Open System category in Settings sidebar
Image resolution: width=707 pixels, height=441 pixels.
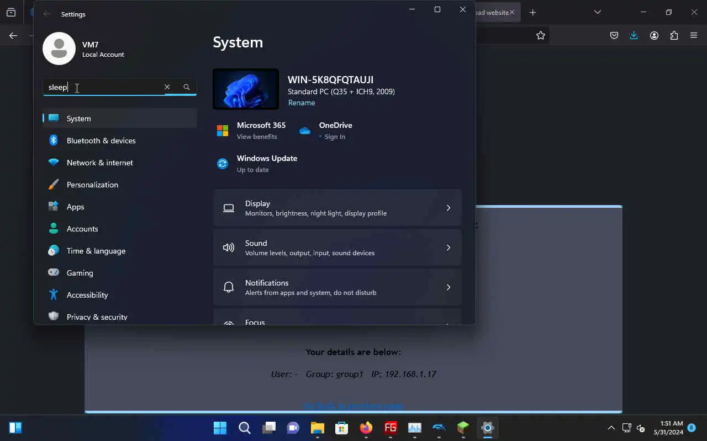[x=120, y=119]
